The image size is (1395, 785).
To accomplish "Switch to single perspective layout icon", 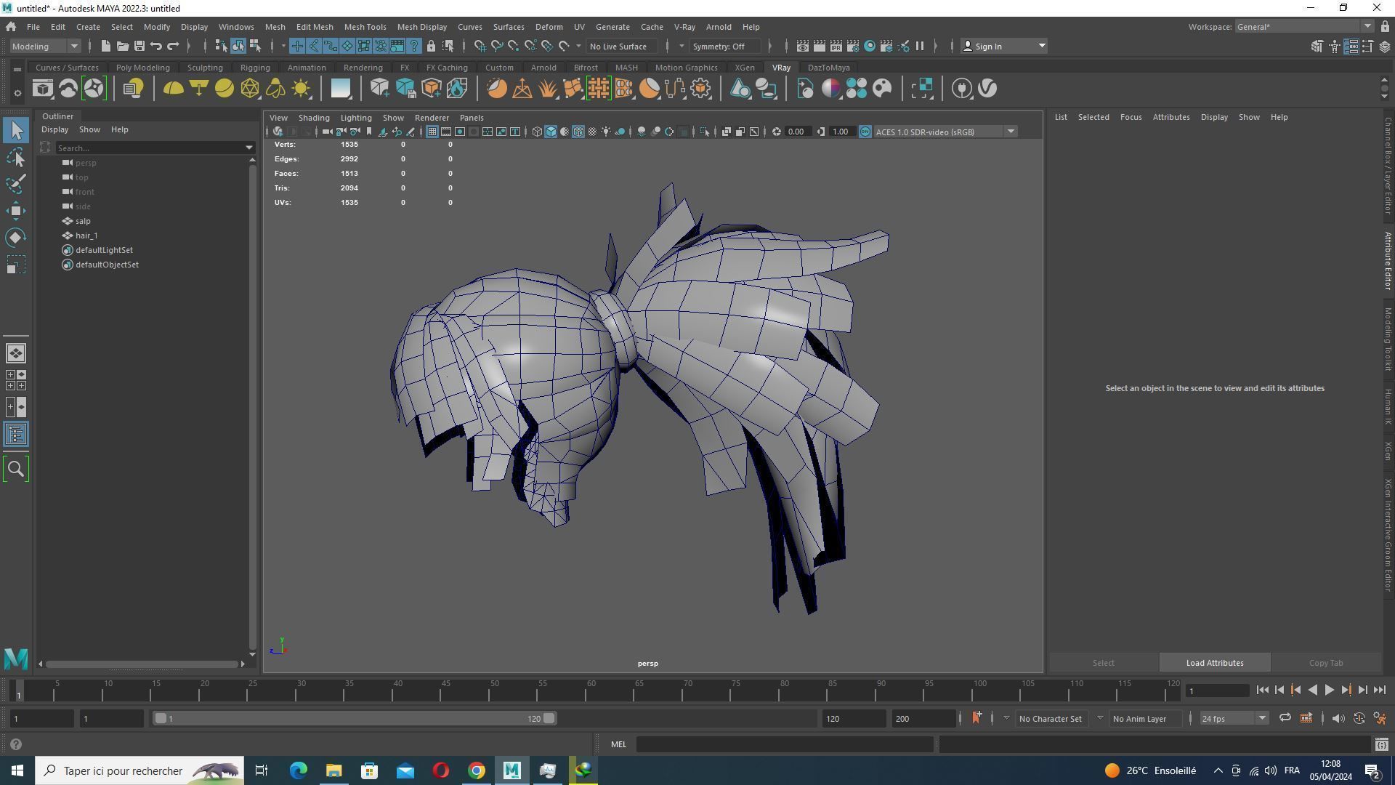I will 16,353.
